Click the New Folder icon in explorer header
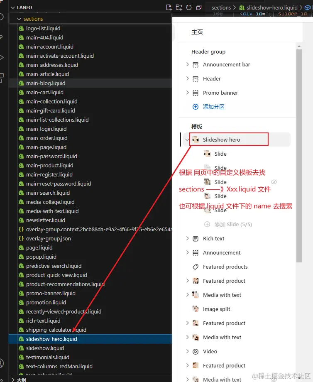Image resolution: width=313 pixels, height=382 pixels. 179,7
